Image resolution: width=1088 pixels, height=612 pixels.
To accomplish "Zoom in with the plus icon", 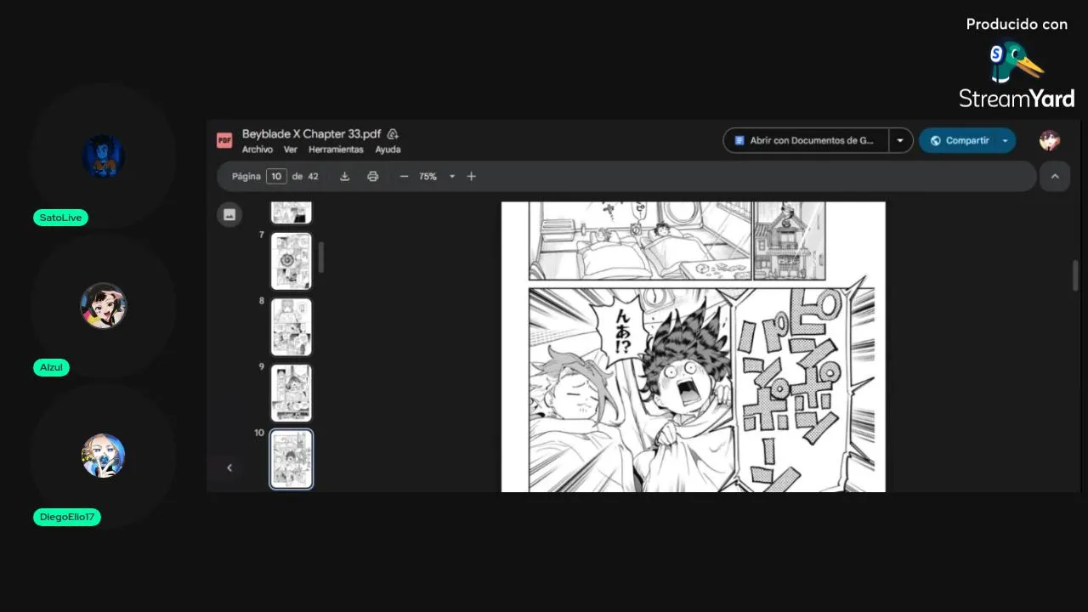I will pyautogui.click(x=471, y=176).
